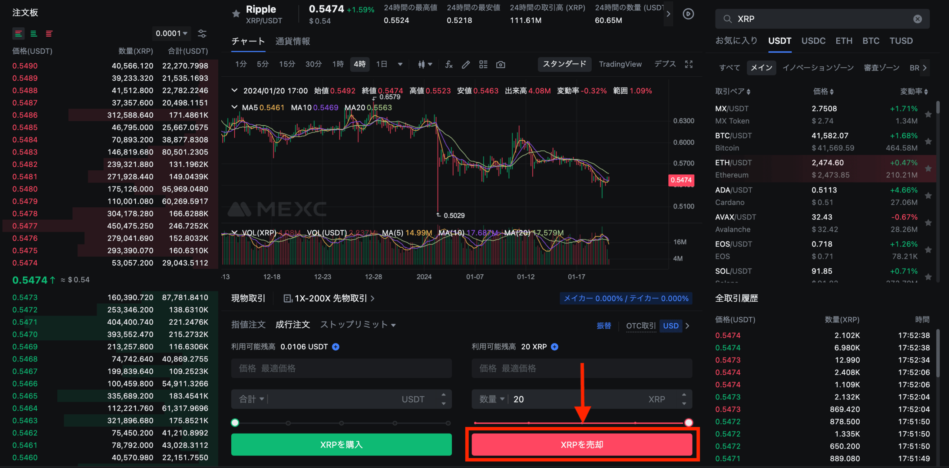Clear the XRP search field

coord(917,19)
